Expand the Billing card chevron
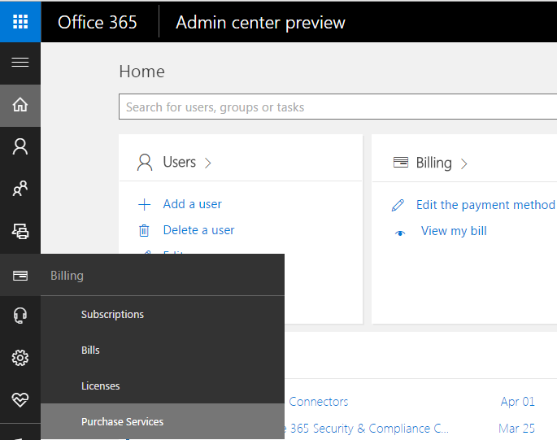557x440 pixels. pyautogui.click(x=464, y=163)
